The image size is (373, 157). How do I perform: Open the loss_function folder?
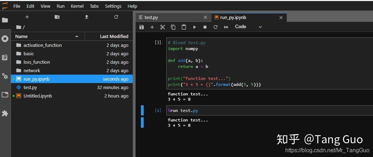click(x=72, y=62)
